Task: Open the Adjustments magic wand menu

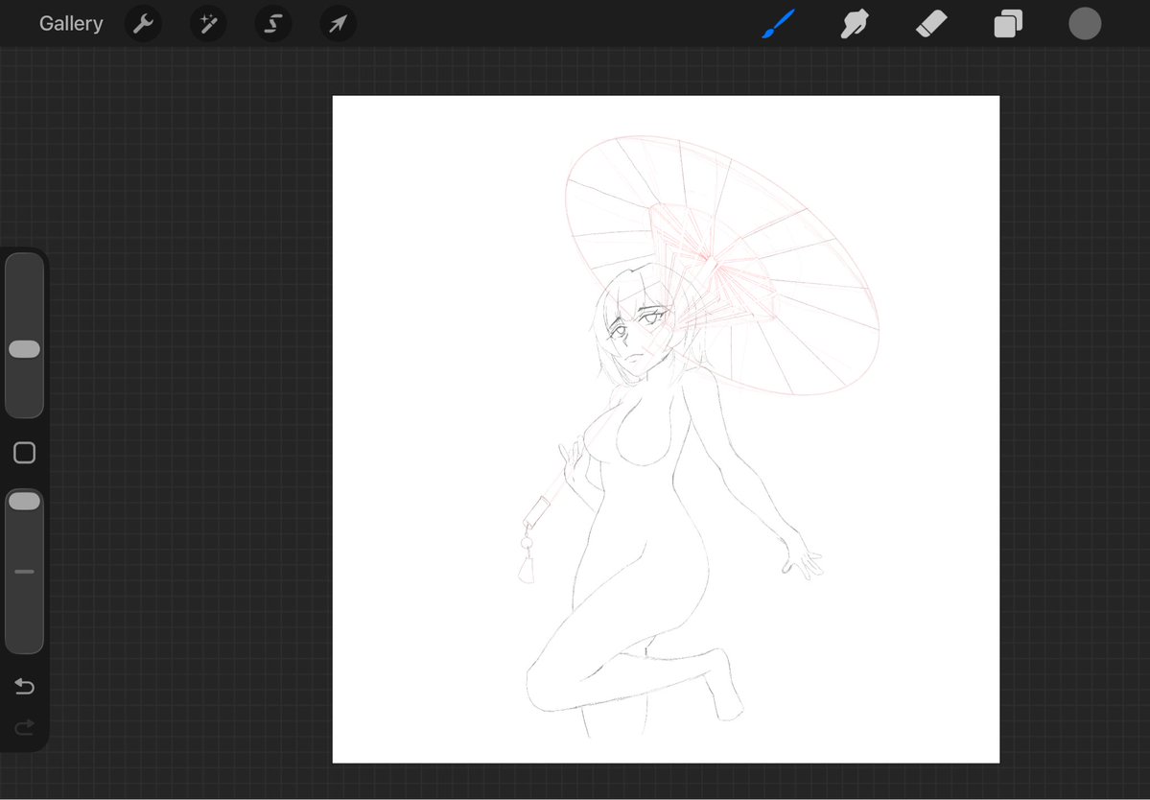Action: (x=208, y=23)
